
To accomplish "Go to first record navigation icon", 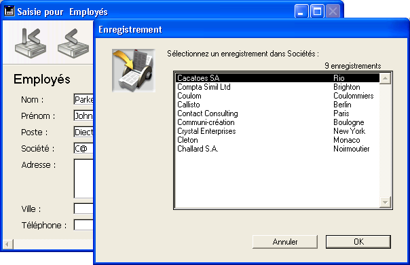I will pyautogui.click(x=31, y=43).
